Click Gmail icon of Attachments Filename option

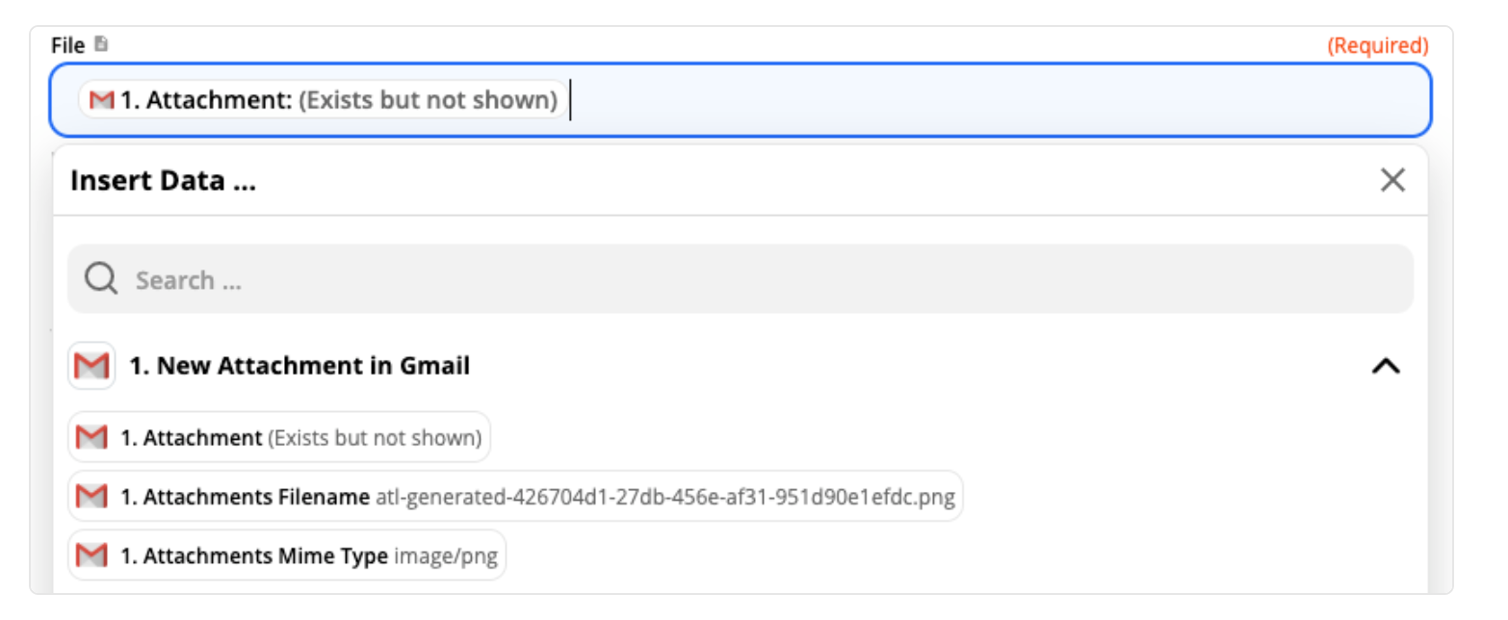(x=91, y=497)
